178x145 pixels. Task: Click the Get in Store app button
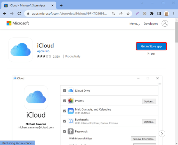pyautogui.click(x=151, y=46)
